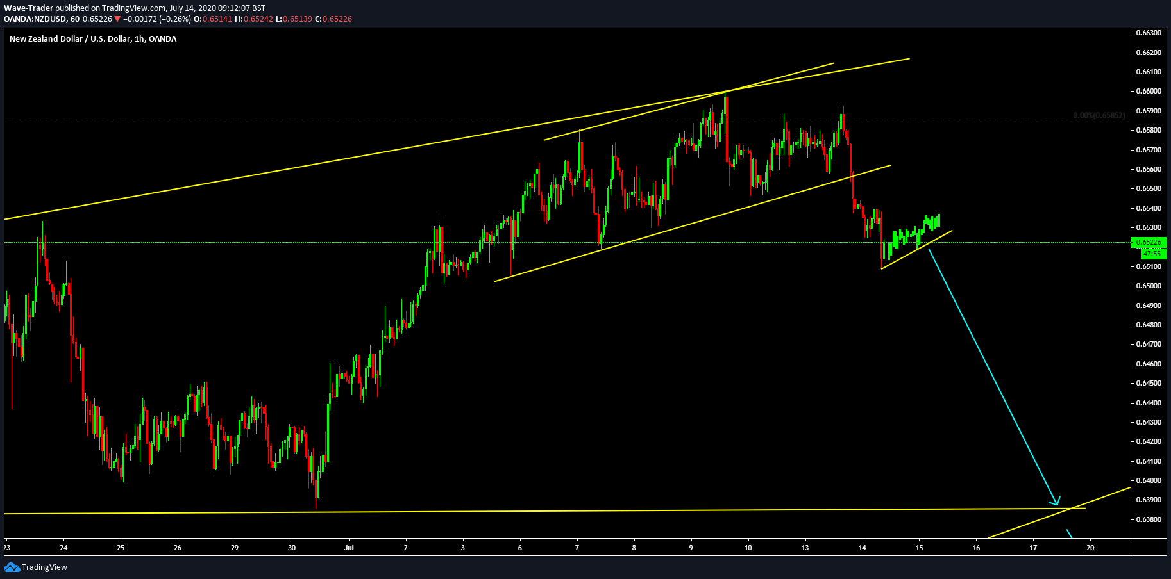
Task: Select the OANDA:NZDUSD, 60 symbol text
Action: tap(42, 19)
